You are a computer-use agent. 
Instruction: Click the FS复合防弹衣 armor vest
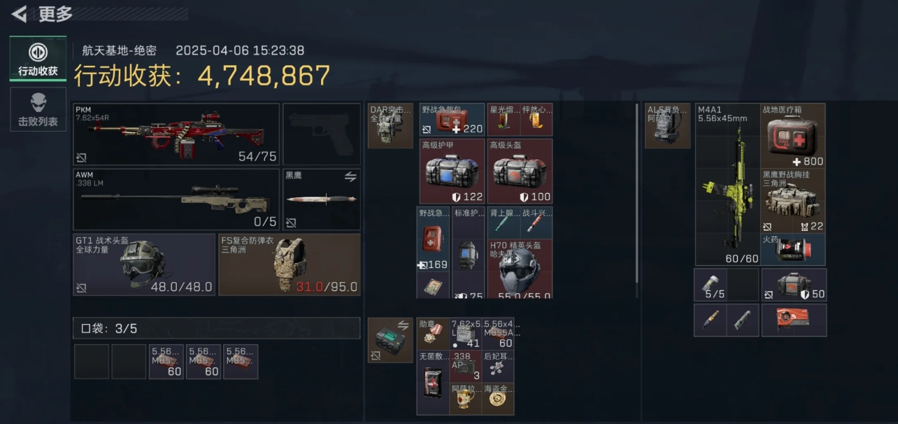(290, 264)
